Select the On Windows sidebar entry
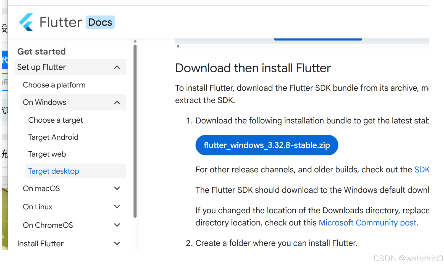Image resolution: width=444 pixels, height=266 pixels. pos(73,102)
